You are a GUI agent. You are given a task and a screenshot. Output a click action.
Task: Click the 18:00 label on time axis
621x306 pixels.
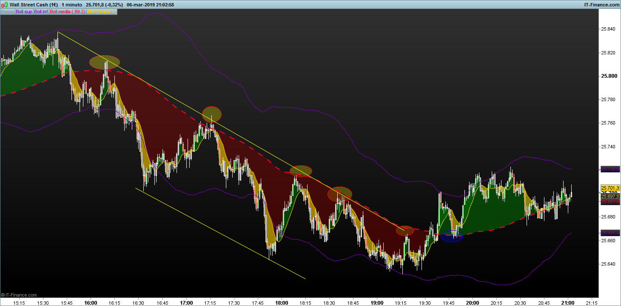(282, 303)
